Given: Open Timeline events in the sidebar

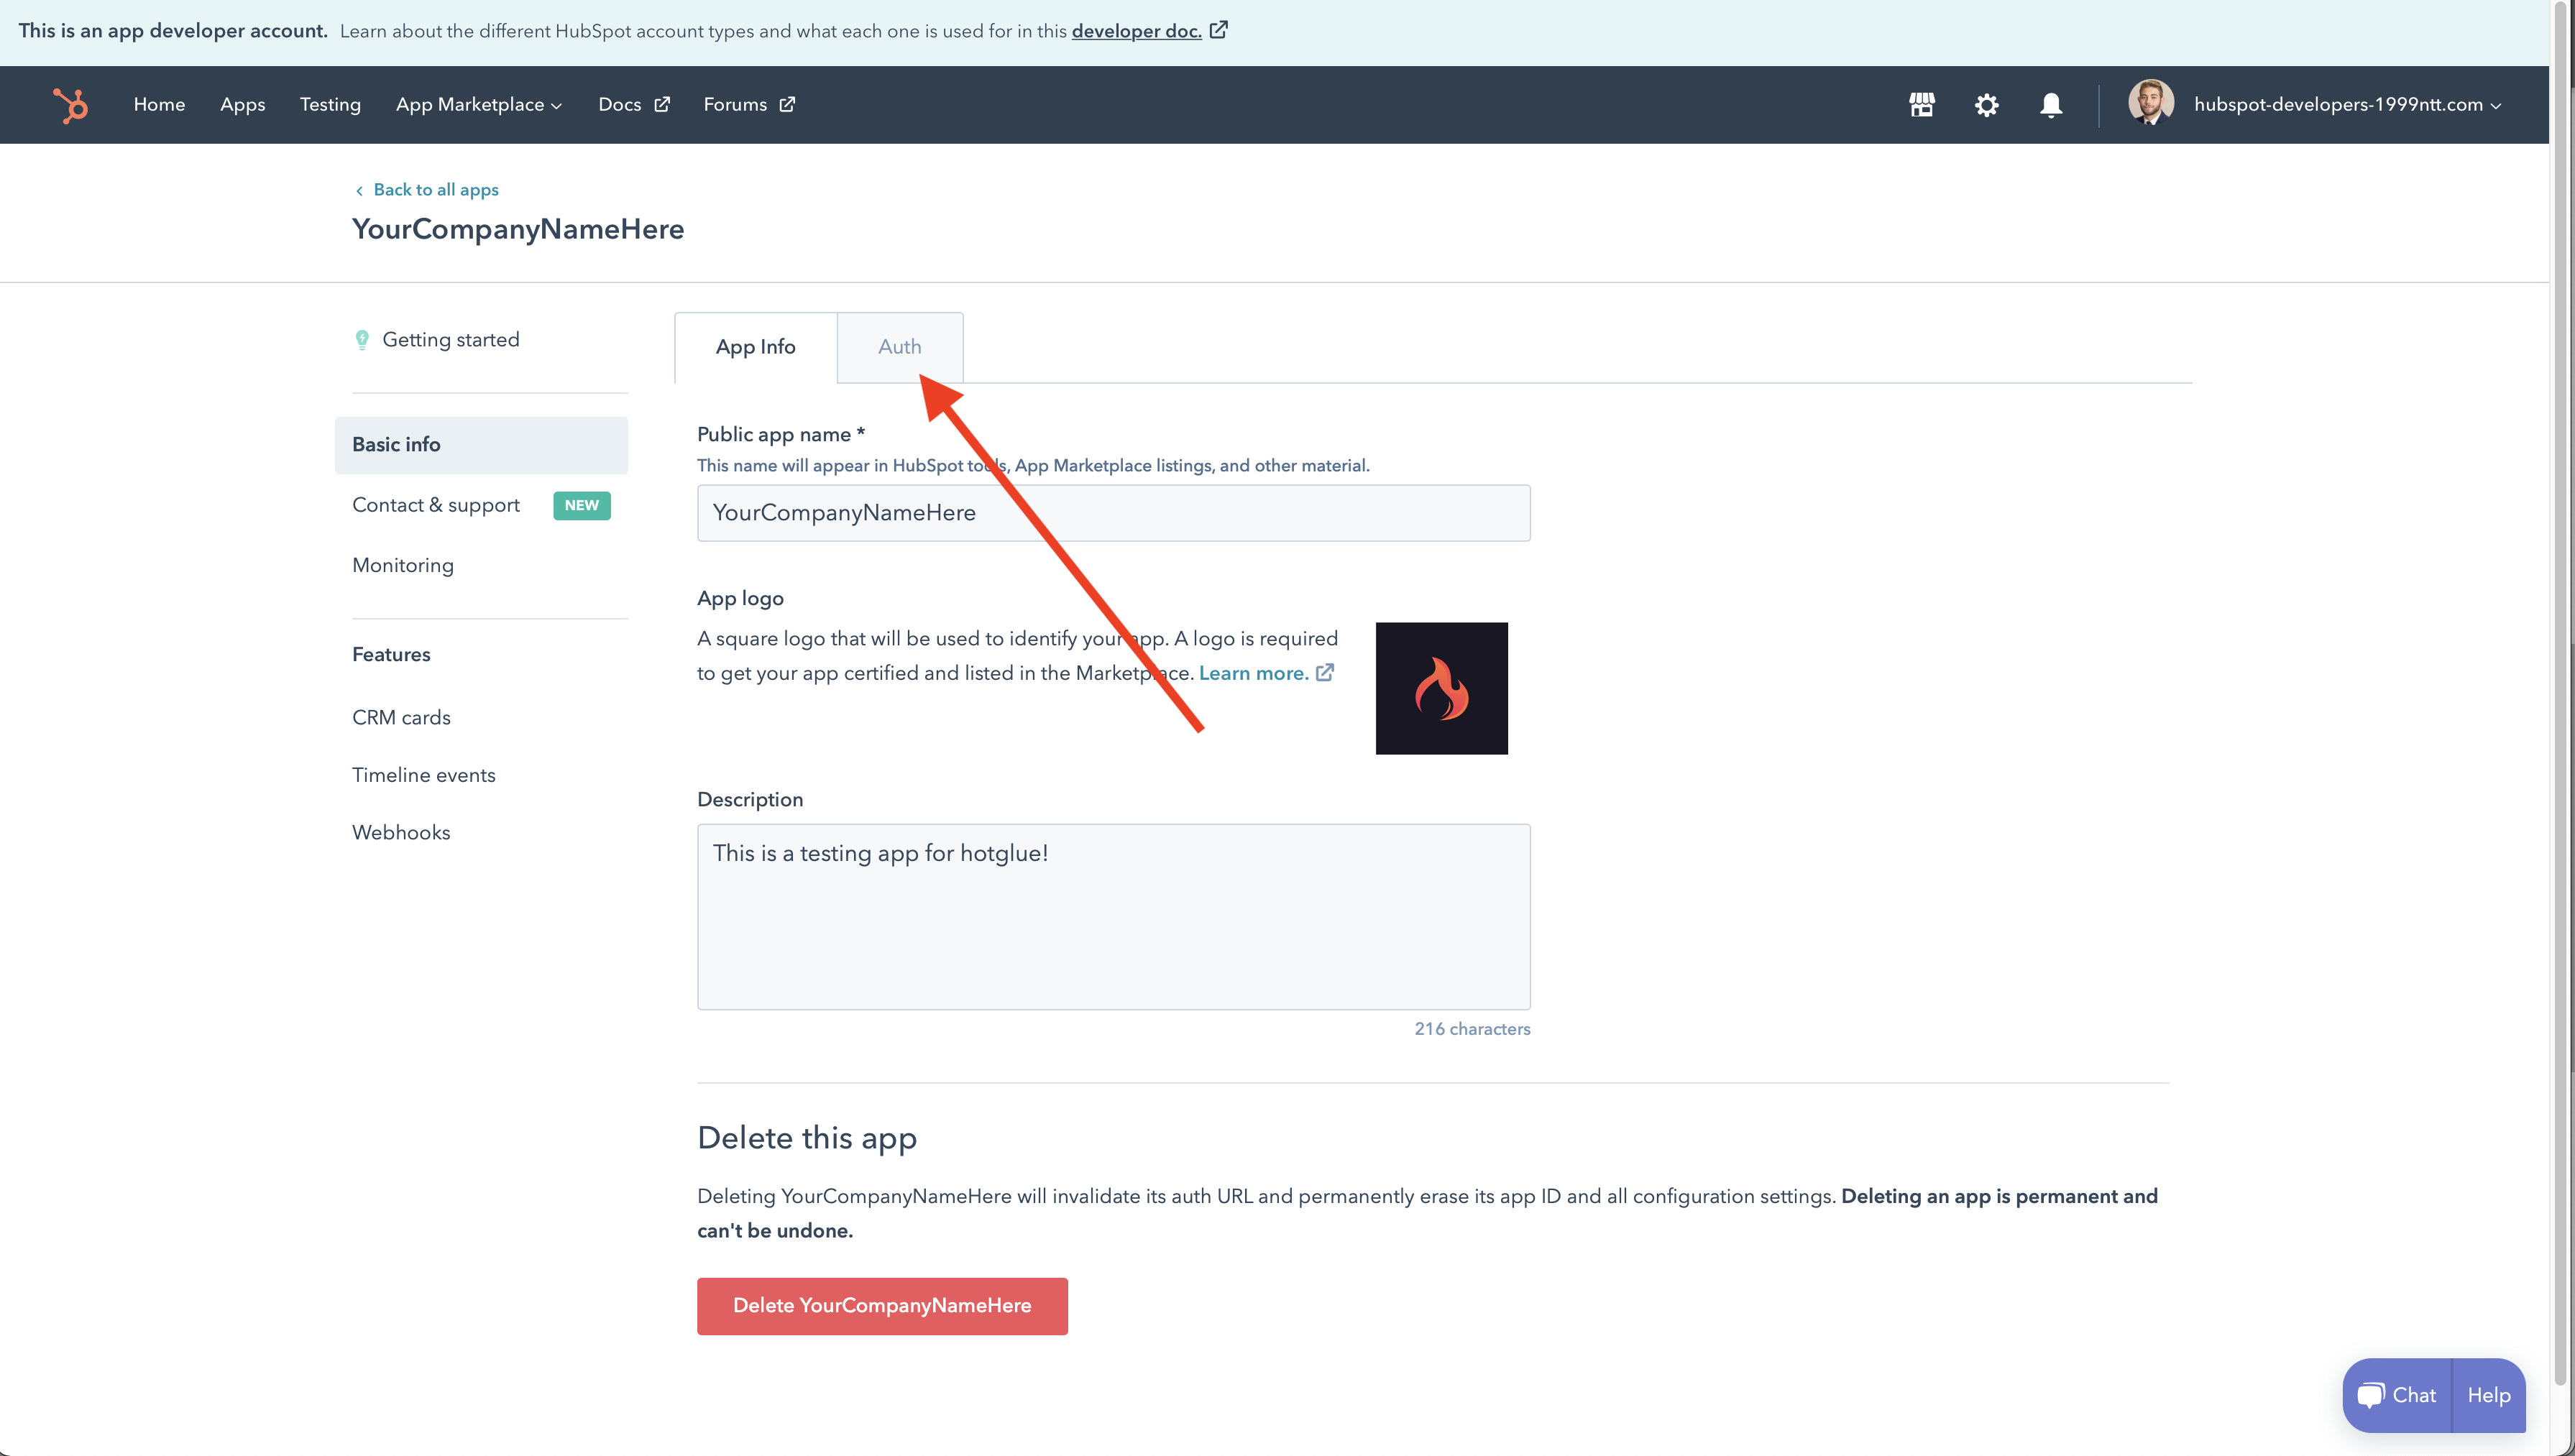Looking at the screenshot, I should click(x=424, y=775).
